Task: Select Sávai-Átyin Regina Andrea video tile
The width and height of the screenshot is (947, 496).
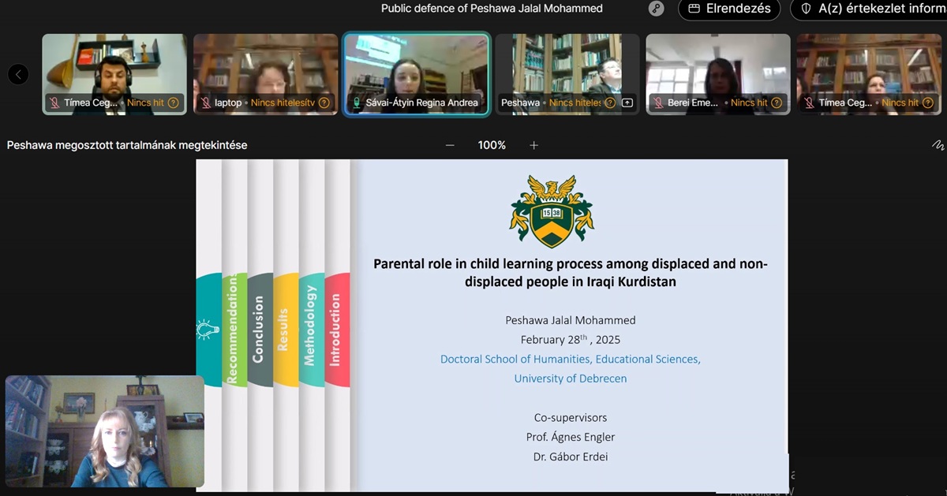Action: [417, 71]
